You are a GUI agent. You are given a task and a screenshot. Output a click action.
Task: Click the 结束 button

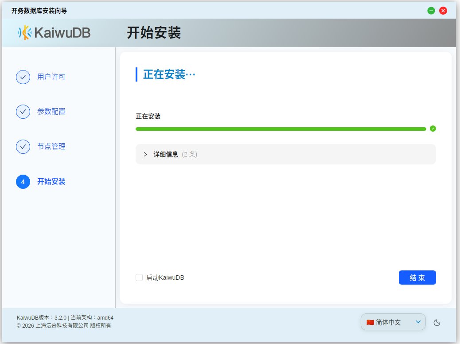tap(417, 278)
